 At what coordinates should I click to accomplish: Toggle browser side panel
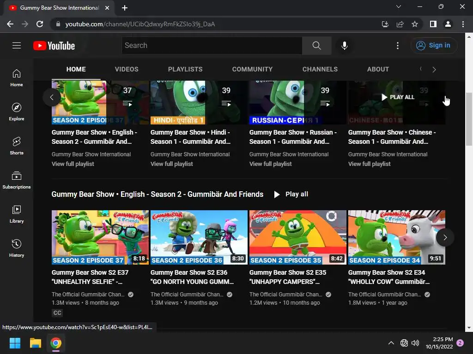(433, 24)
